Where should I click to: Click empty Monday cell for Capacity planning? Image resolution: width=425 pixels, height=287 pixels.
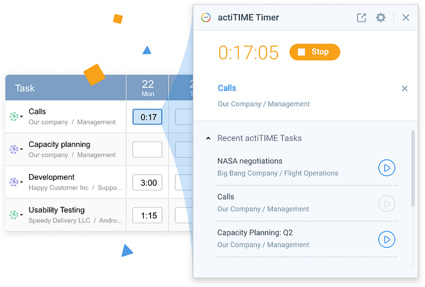(x=148, y=149)
